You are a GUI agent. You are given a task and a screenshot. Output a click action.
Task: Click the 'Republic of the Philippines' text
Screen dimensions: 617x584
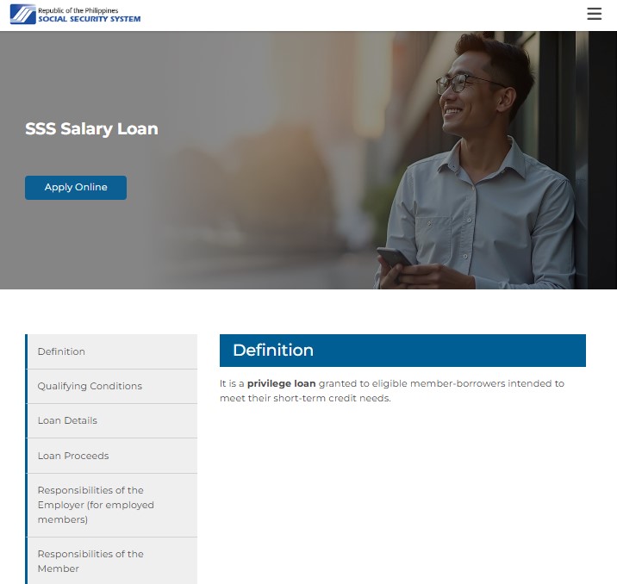pos(78,10)
